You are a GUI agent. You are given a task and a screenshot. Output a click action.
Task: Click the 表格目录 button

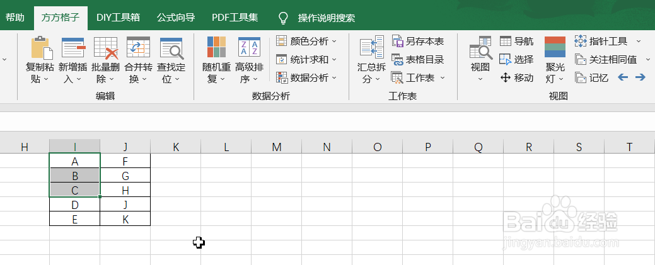418,59
